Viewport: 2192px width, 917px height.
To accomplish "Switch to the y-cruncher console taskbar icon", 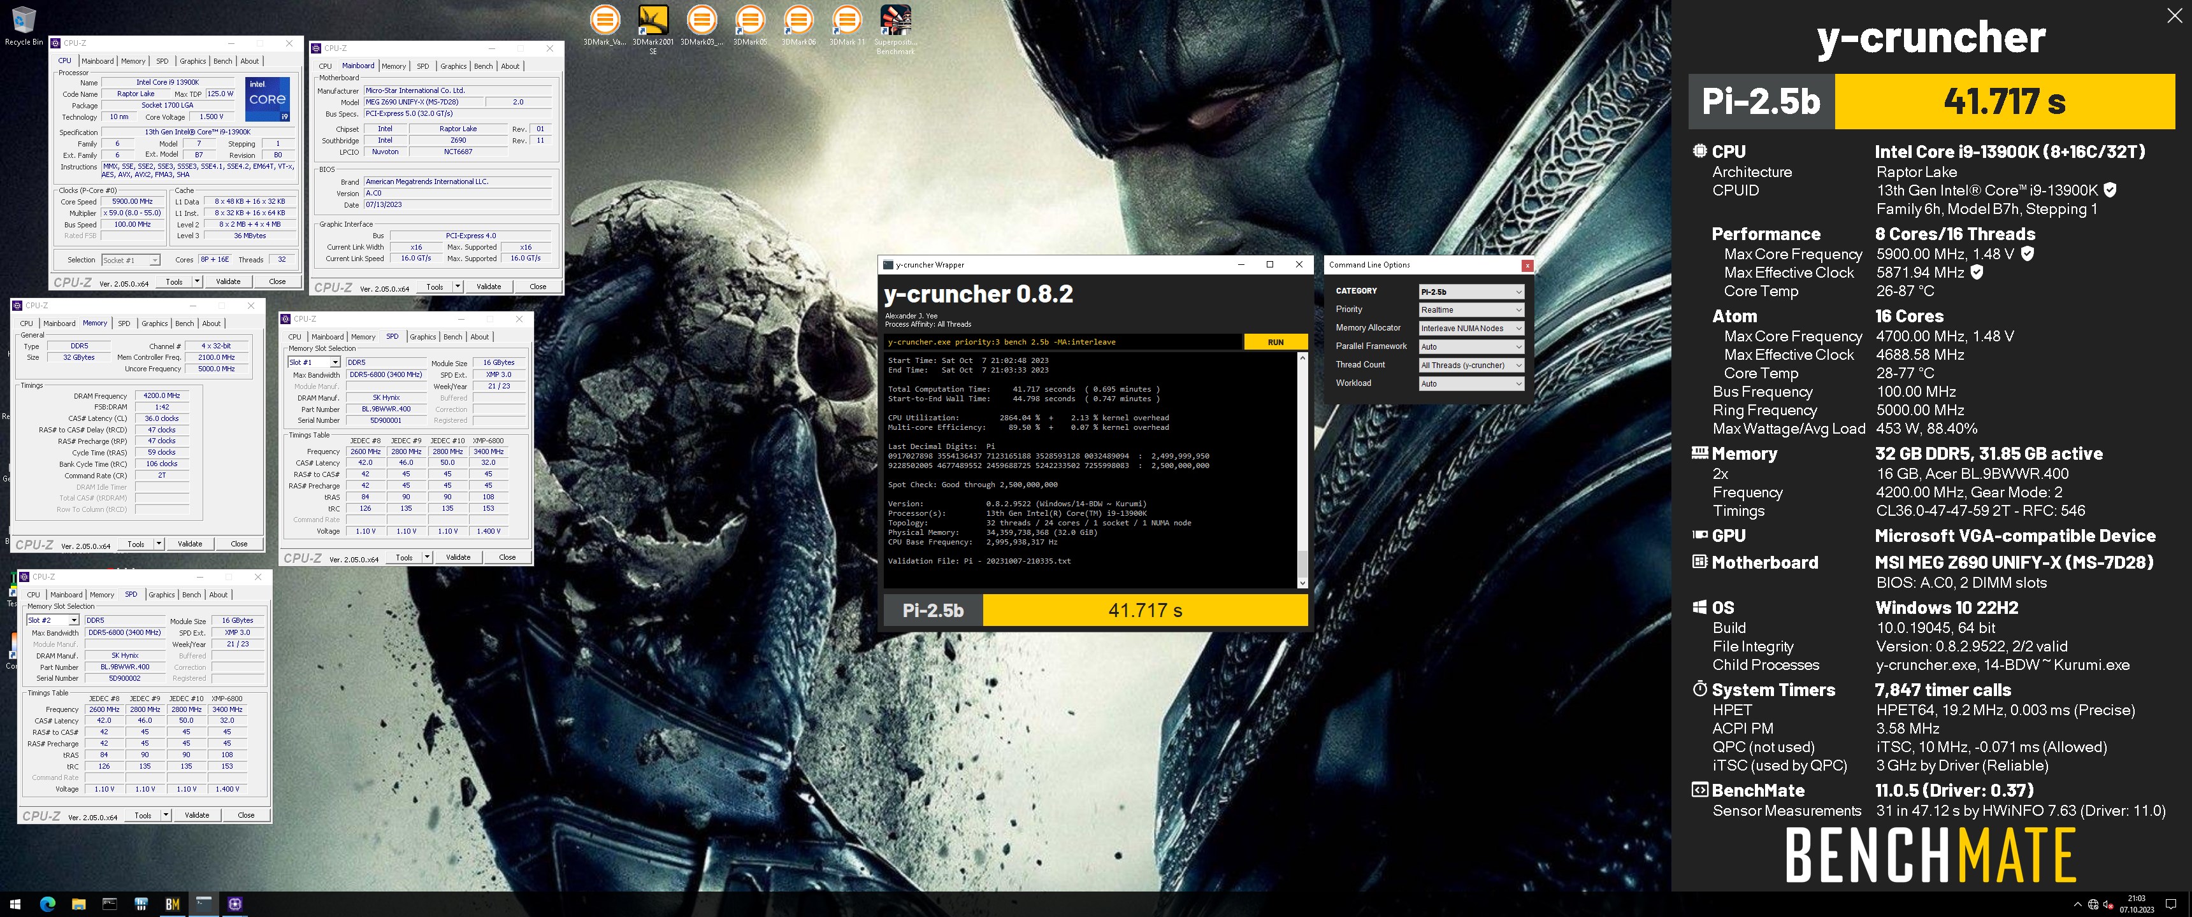I will coord(204,904).
